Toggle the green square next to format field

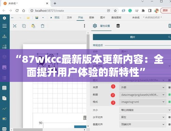click(x=170, y=102)
